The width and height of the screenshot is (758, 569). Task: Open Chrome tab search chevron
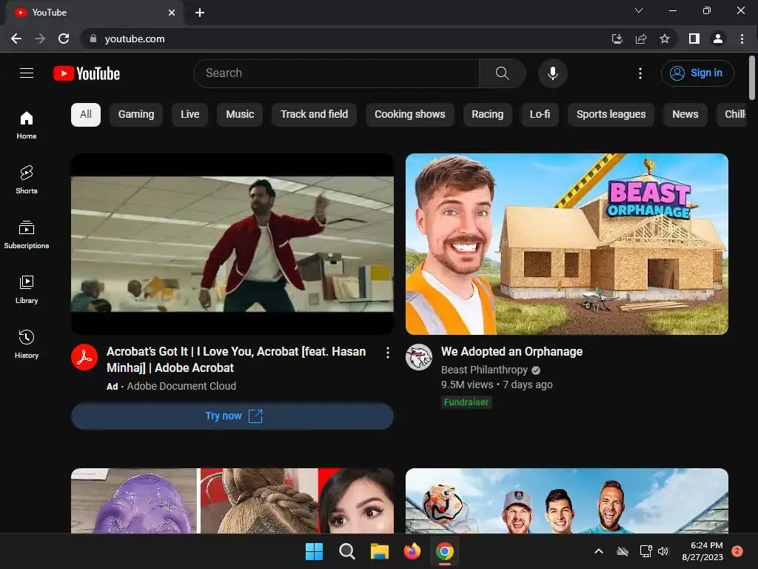[639, 10]
